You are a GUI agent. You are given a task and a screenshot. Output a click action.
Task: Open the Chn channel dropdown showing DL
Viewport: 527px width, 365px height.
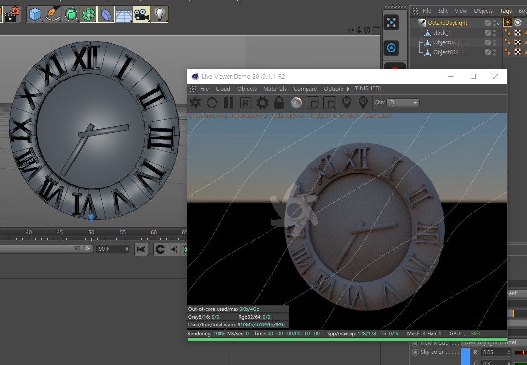tap(403, 102)
